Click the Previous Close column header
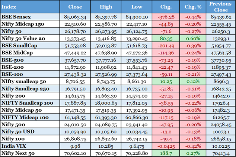 tap(221, 7)
